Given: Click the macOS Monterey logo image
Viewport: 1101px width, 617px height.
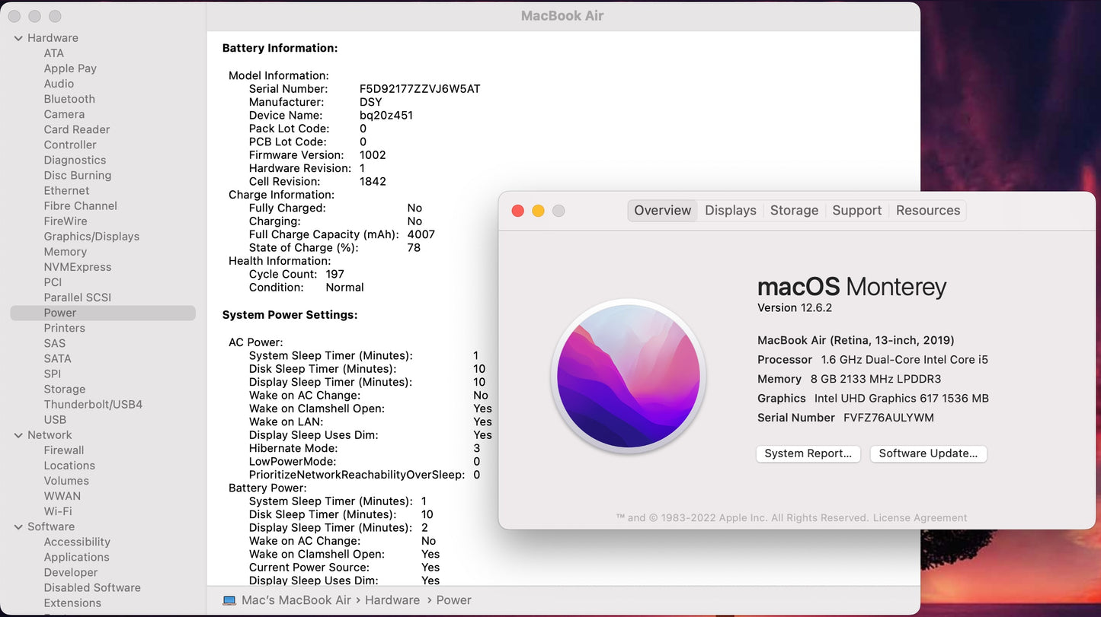Looking at the screenshot, I should coord(629,376).
